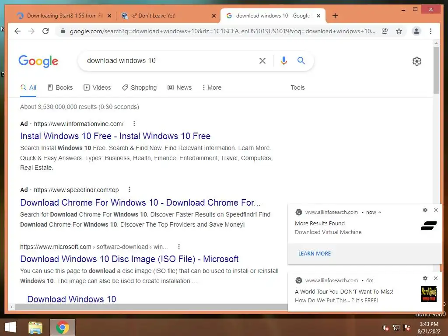Image resolution: width=448 pixels, height=336 pixels.
Task: Clear the Google search box
Action: coord(262,60)
